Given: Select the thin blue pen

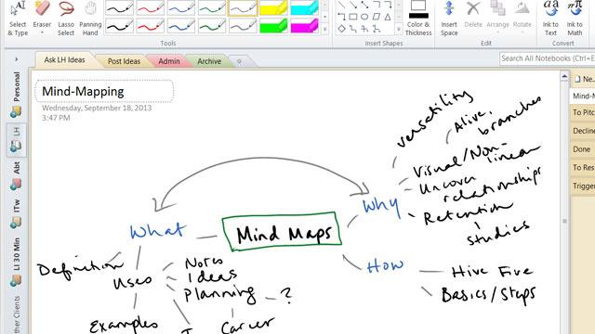Looking at the screenshot, I should coord(181,7).
